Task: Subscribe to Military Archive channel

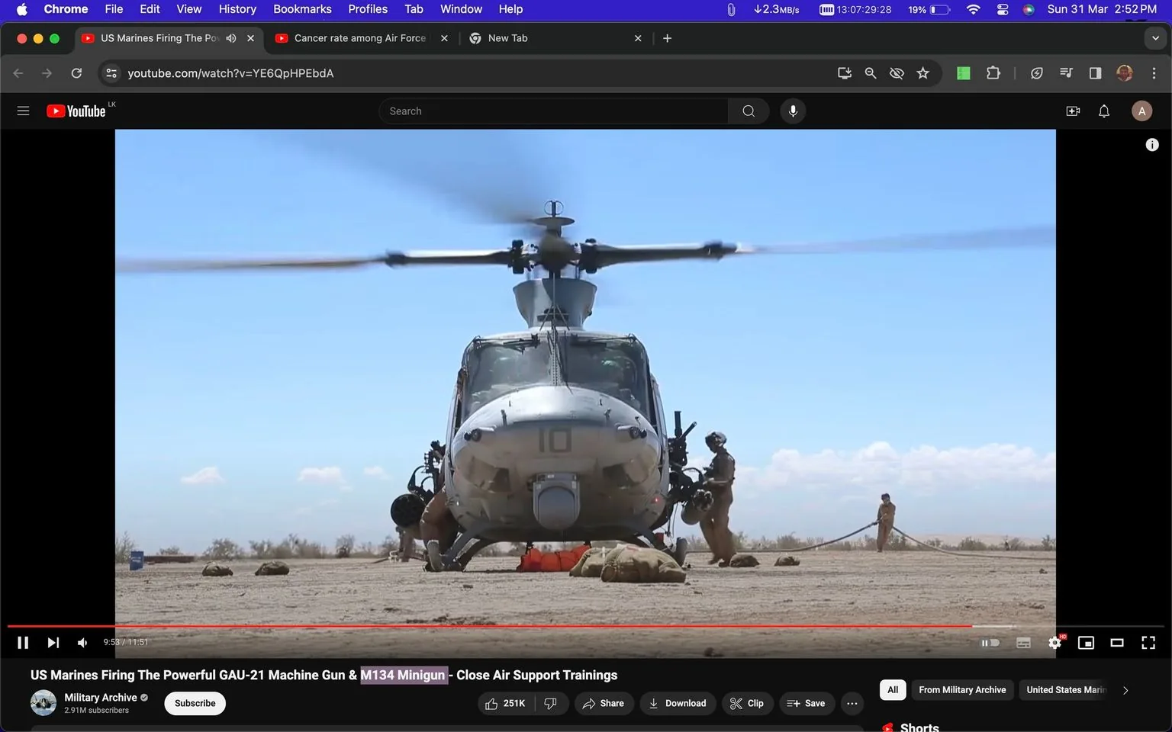Action: click(x=194, y=703)
